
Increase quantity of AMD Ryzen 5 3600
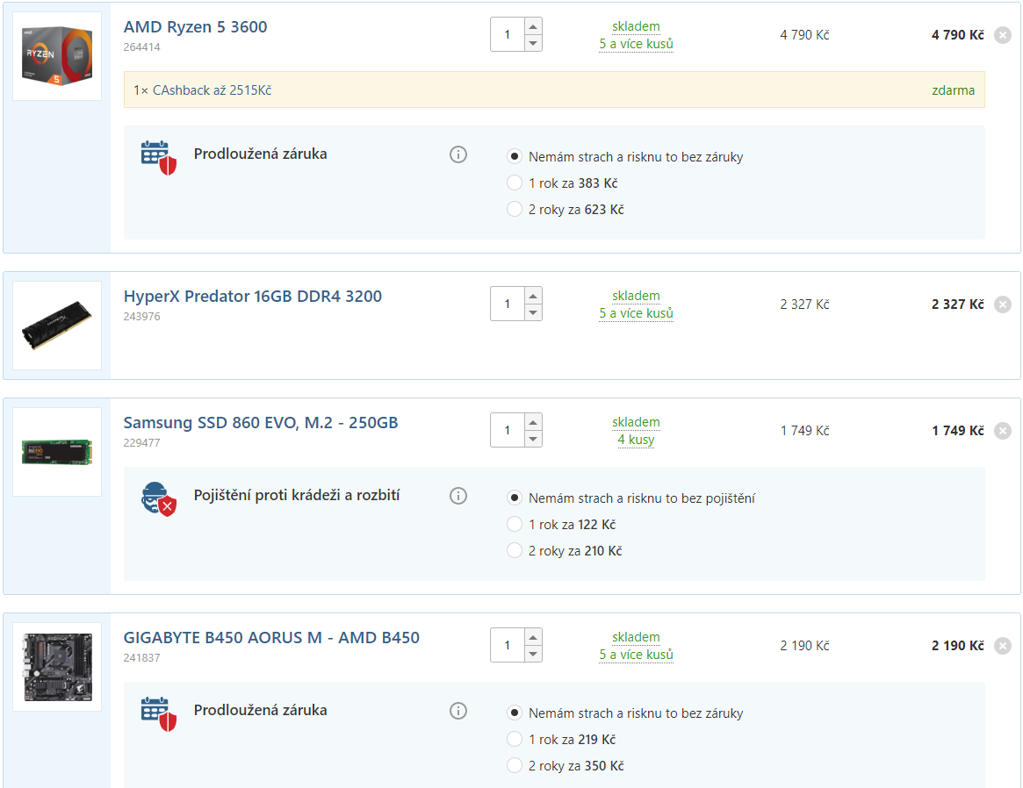pyautogui.click(x=533, y=26)
